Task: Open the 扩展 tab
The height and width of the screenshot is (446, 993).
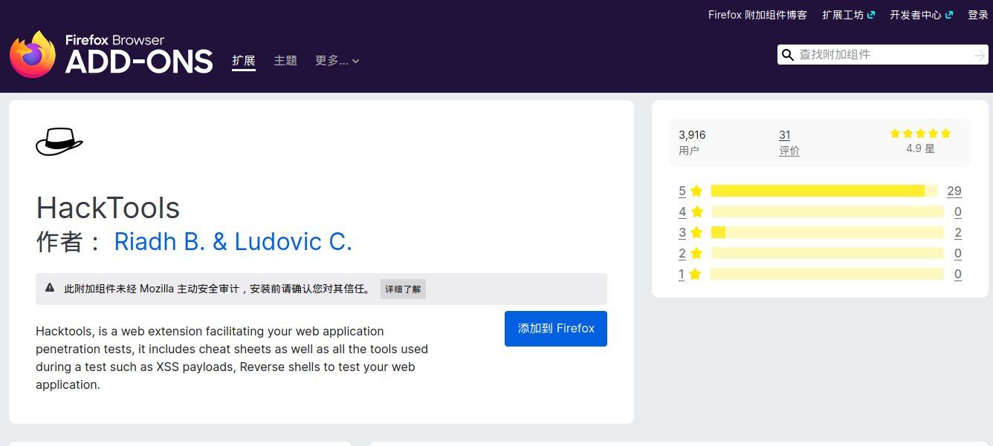Action: click(244, 61)
